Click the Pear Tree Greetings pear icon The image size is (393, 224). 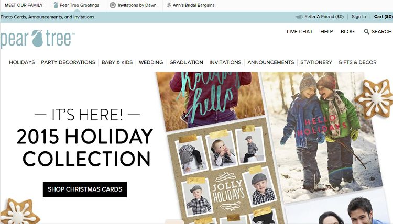click(56, 5)
